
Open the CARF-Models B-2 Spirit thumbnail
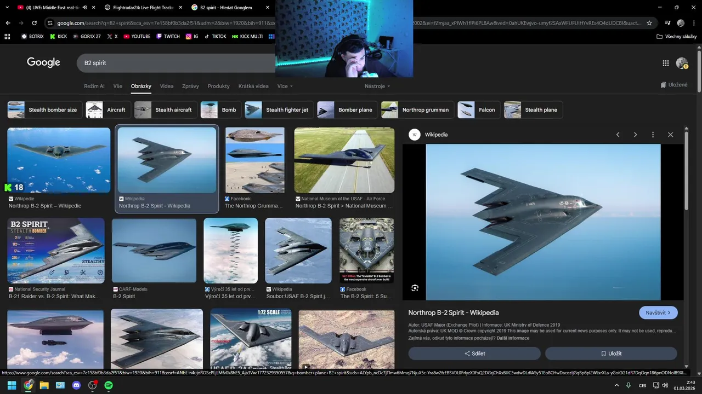pos(154,251)
